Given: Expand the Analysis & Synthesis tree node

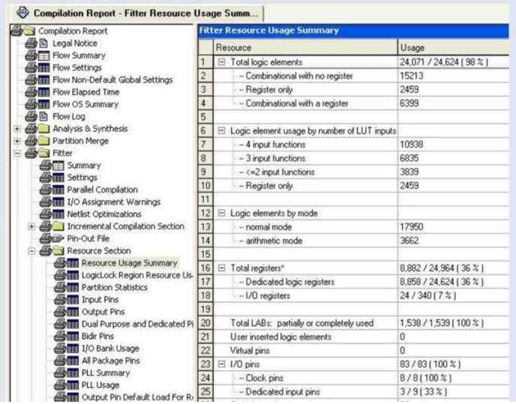Looking at the screenshot, I should tap(17, 129).
